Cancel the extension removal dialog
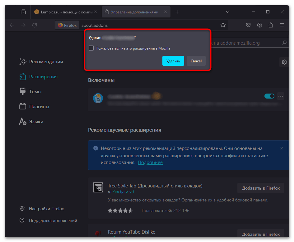The height and width of the screenshot is (242, 294). tap(196, 61)
